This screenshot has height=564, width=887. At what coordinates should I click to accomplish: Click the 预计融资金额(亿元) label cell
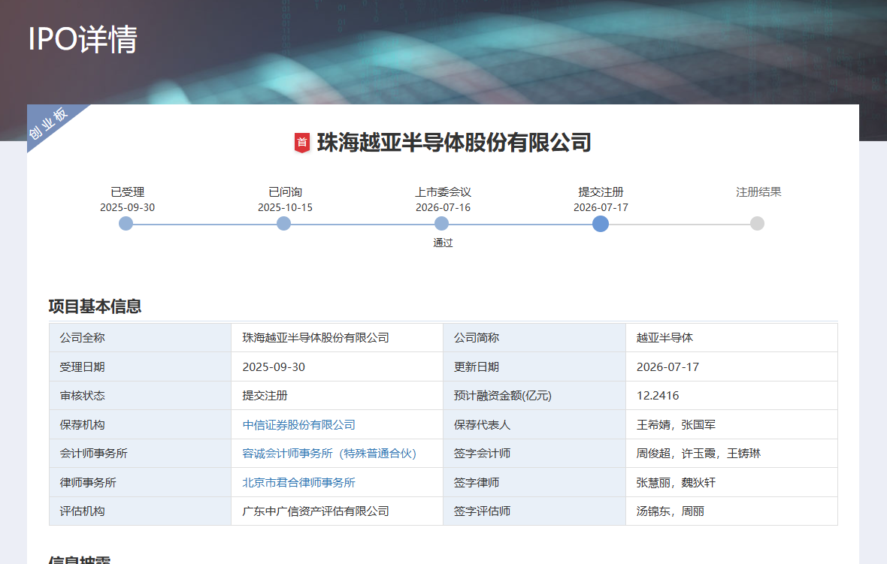point(534,396)
